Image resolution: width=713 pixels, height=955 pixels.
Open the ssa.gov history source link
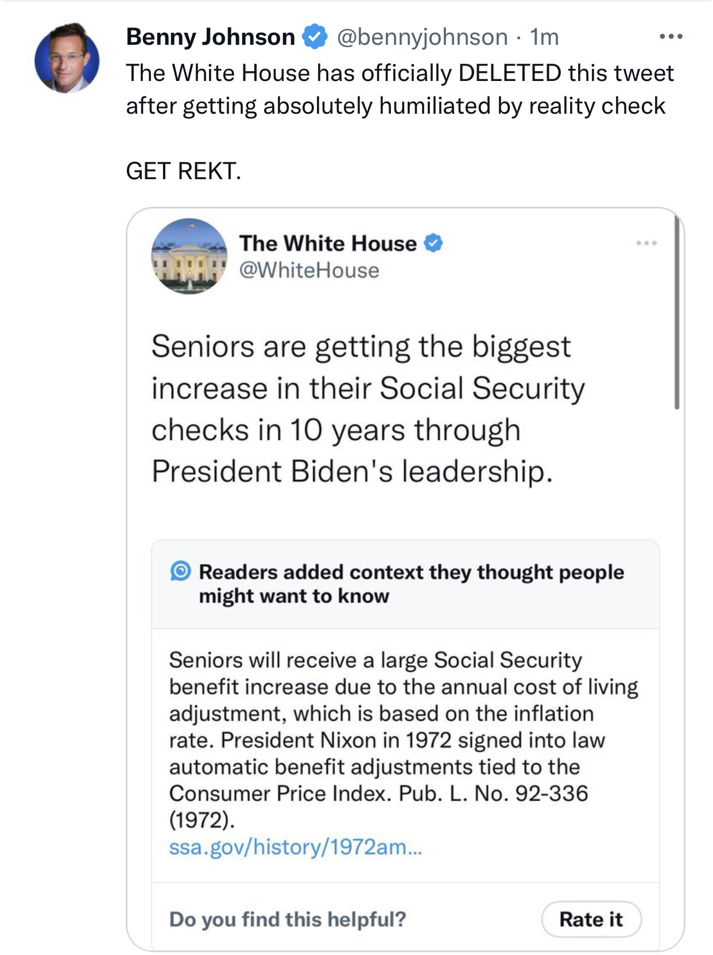point(295,847)
